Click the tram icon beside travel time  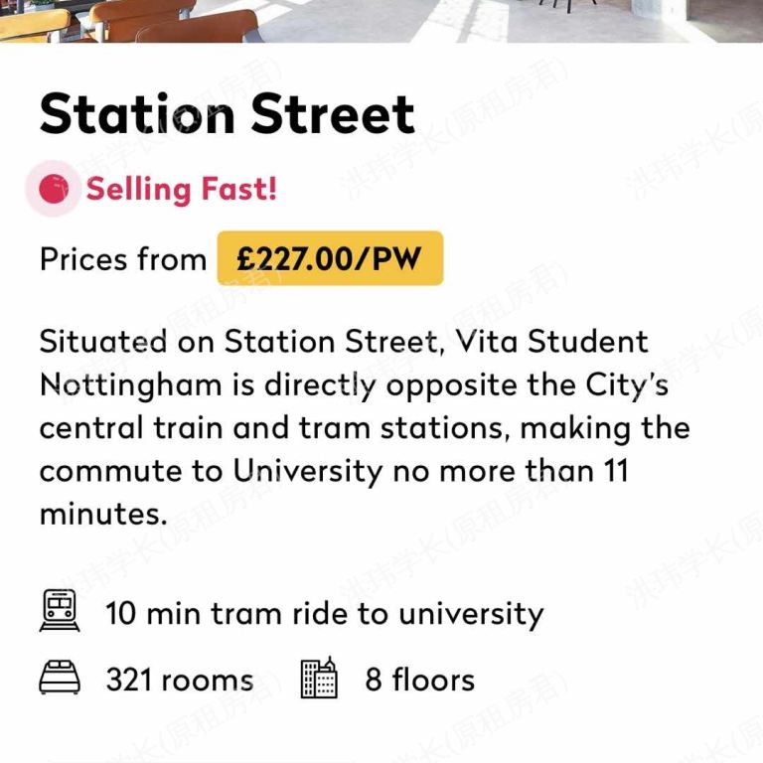point(60,610)
